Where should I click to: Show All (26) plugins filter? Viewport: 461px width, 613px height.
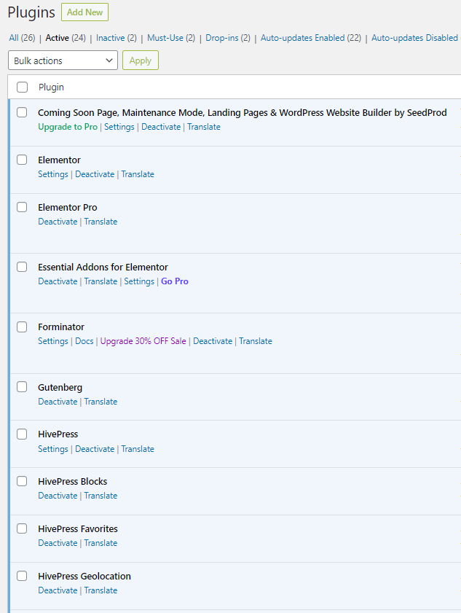pyautogui.click(x=22, y=38)
